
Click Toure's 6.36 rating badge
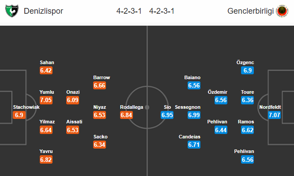point(248,100)
